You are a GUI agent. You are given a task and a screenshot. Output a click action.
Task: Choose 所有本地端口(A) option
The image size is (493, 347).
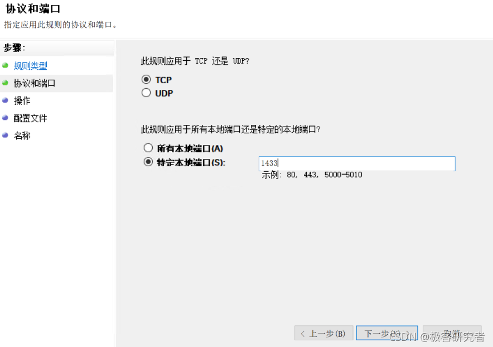[148, 148]
